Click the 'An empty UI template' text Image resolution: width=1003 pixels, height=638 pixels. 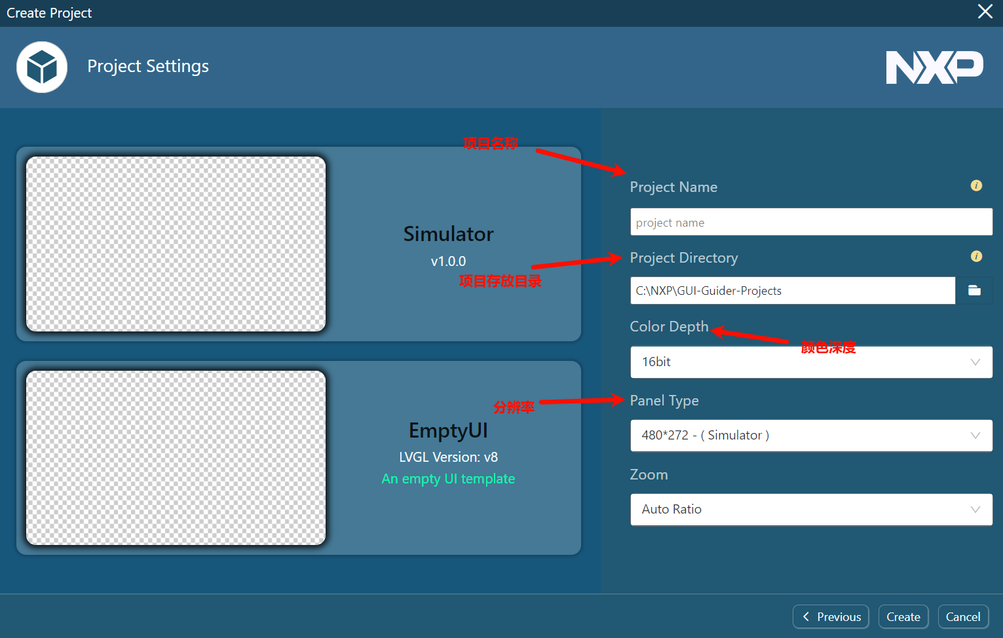click(x=448, y=479)
